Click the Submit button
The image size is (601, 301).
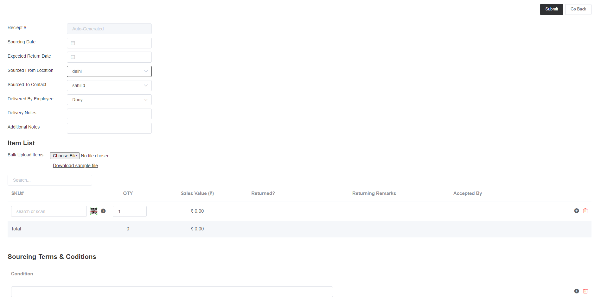tap(551, 9)
